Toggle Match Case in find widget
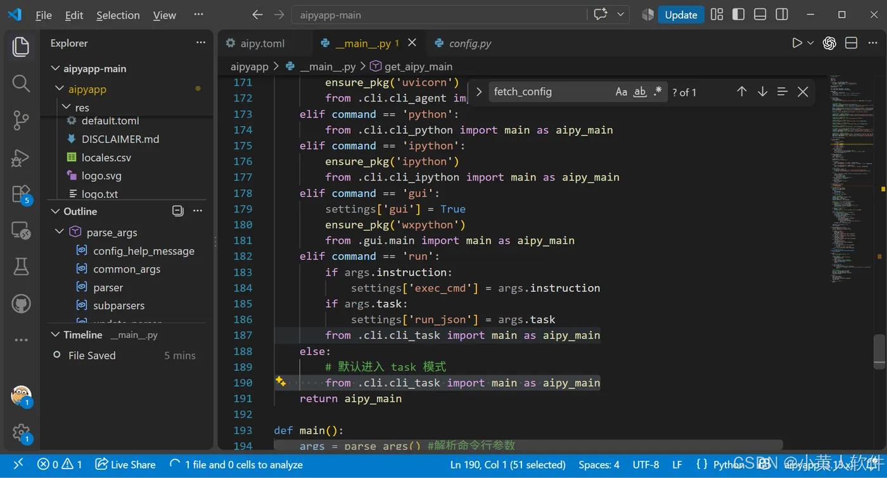887x478 pixels. coord(622,92)
